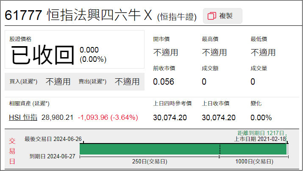Open the HSI 恒指 underlying asset link

pos(23,117)
